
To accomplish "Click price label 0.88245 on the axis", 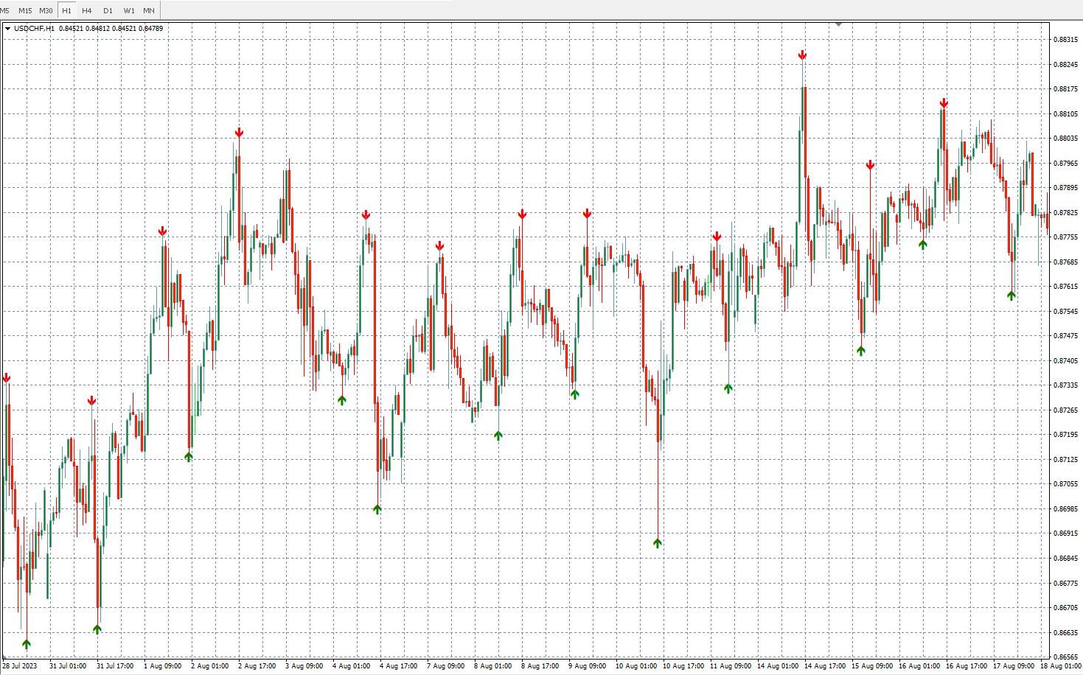I will coord(1065,65).
